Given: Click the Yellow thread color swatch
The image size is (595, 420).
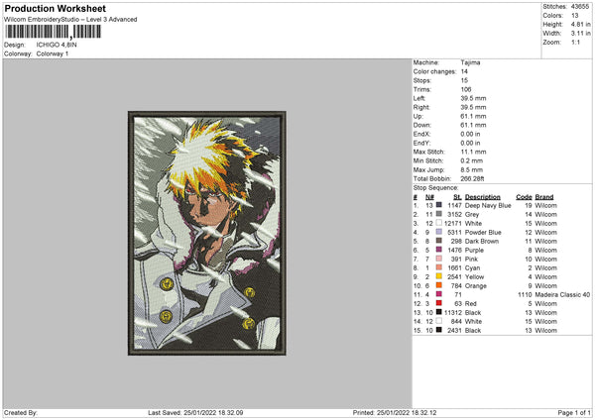Looking at the screenshot, I should 439,276.
